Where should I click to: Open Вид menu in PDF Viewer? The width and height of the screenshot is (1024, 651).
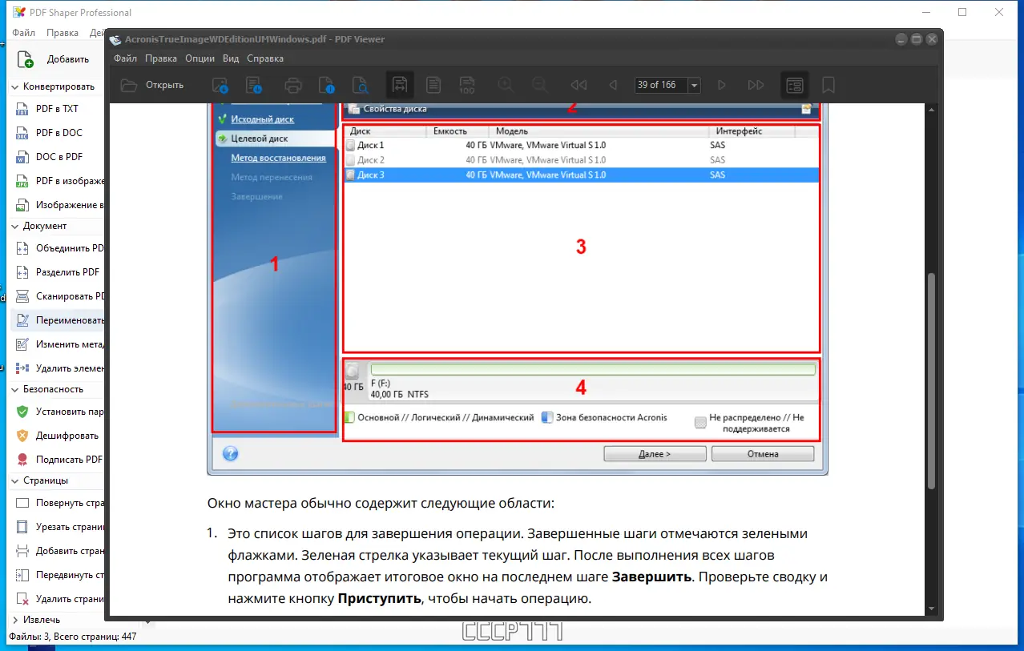pyautogui.click(x=231, y=58)
